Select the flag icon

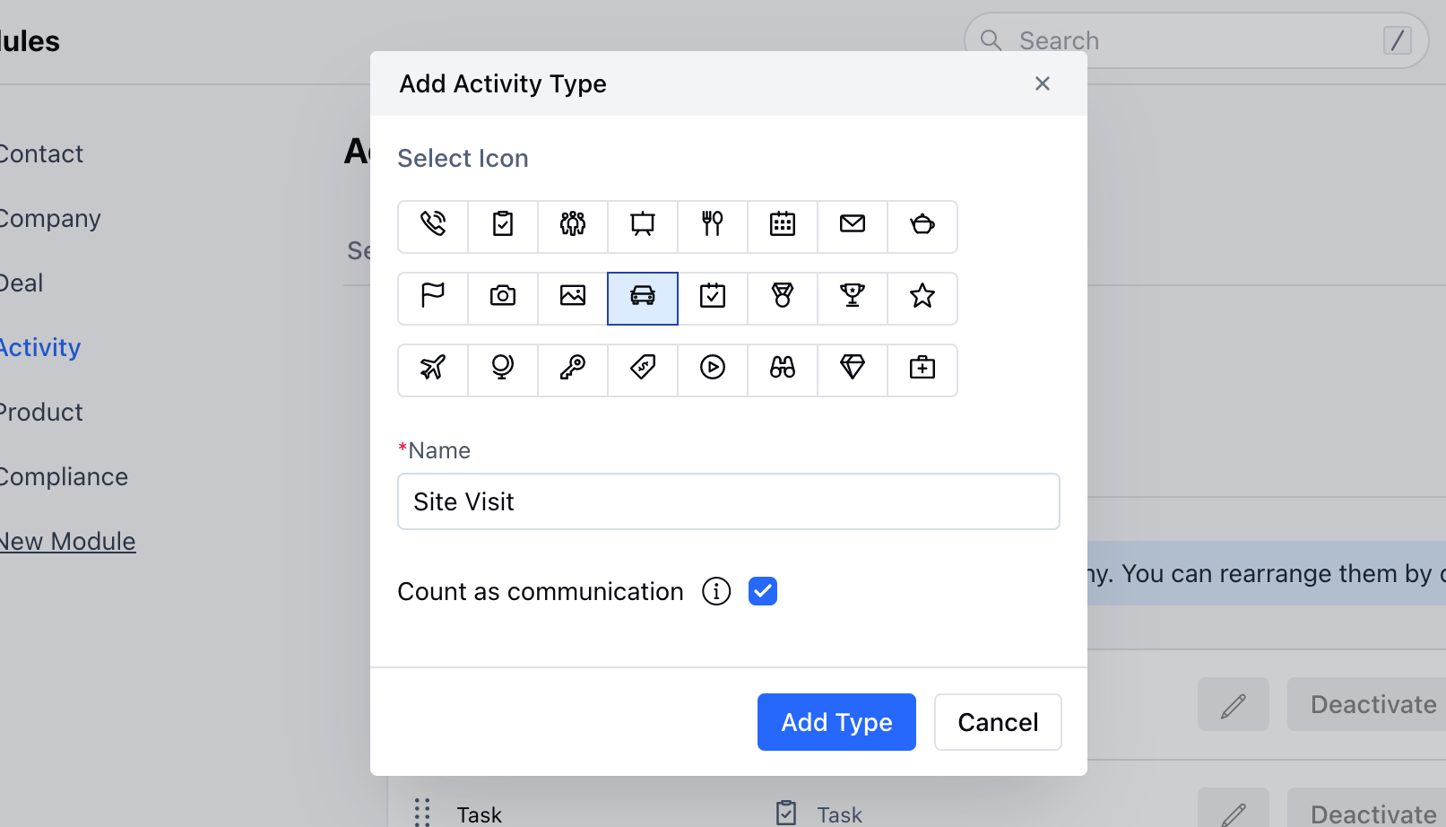pos(433,296)
